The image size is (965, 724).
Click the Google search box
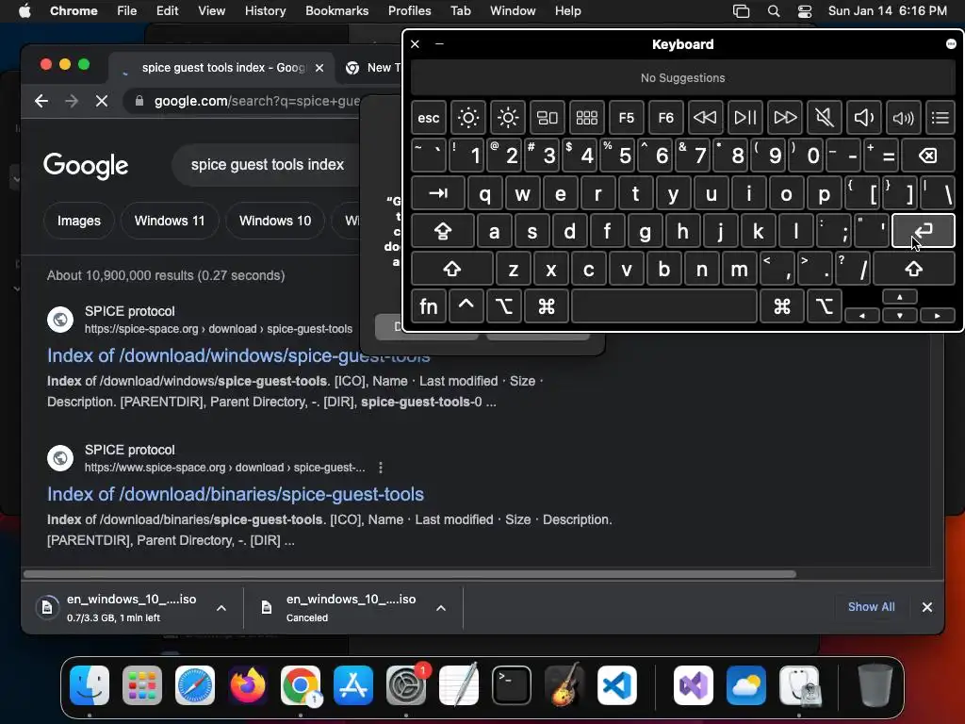[267, 165]
